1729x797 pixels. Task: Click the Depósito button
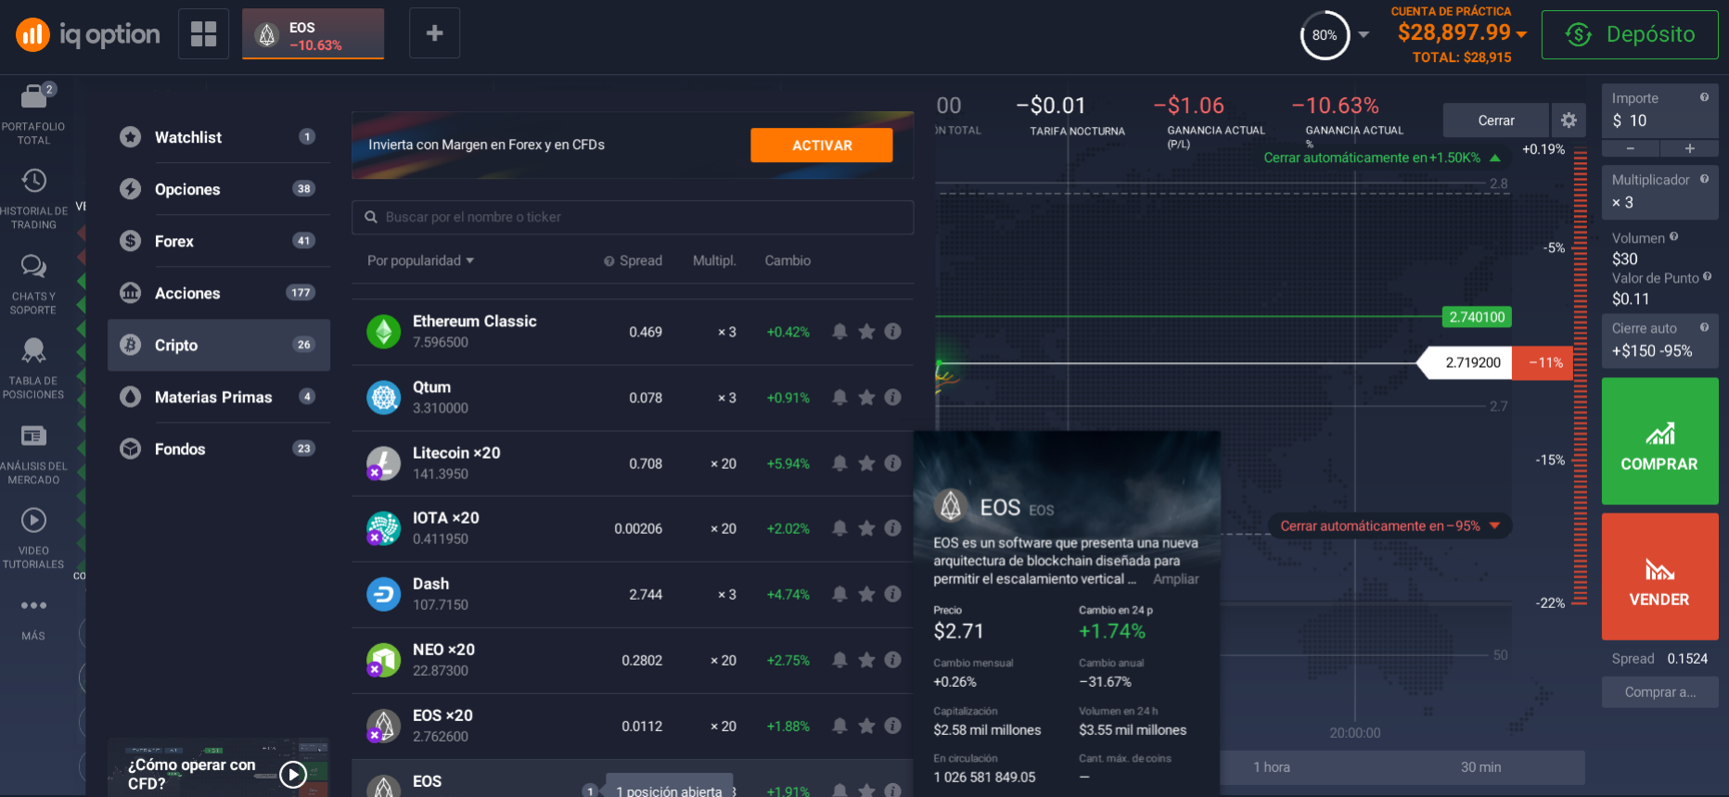(x=1630, y=34)
